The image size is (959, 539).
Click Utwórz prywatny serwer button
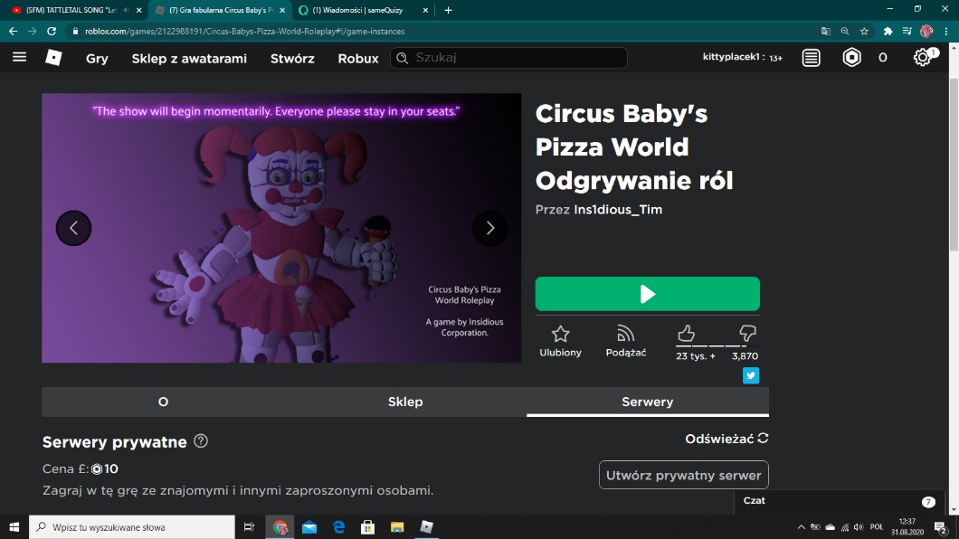point(683,475)
